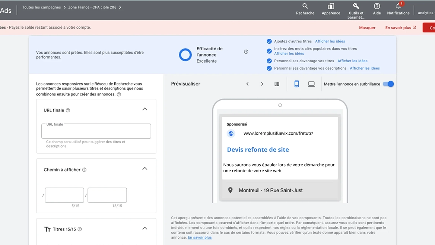Click the globe icon in ad preview

[x=231, y=134]
